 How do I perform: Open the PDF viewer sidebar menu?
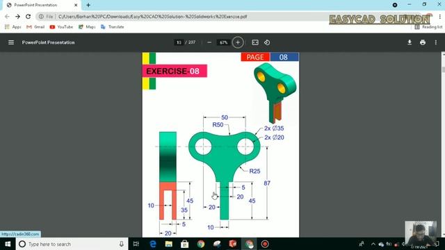tap(11, 42)
